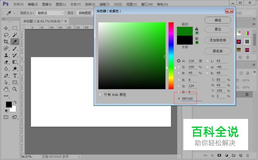Click the H value field showing 116
258x160 pixels.
click(193, 61)
